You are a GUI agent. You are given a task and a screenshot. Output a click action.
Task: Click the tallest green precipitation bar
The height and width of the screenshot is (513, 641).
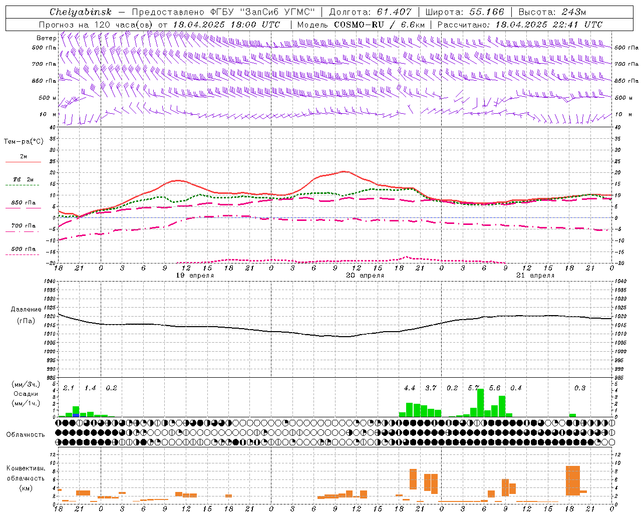coord(481,403)
